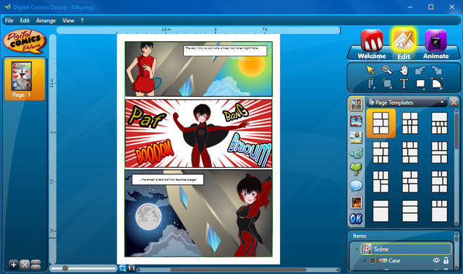
Task: Choose template with thin strip above one panel
Action: [x=381, y=211]
